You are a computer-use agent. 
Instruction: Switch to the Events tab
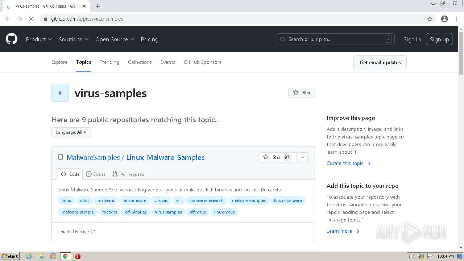tap(168, 62)
